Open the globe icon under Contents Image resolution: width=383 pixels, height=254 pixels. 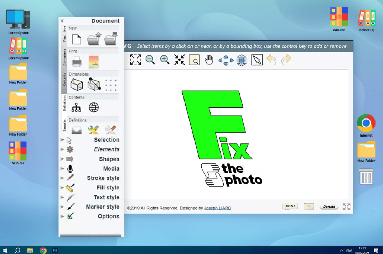94,107
